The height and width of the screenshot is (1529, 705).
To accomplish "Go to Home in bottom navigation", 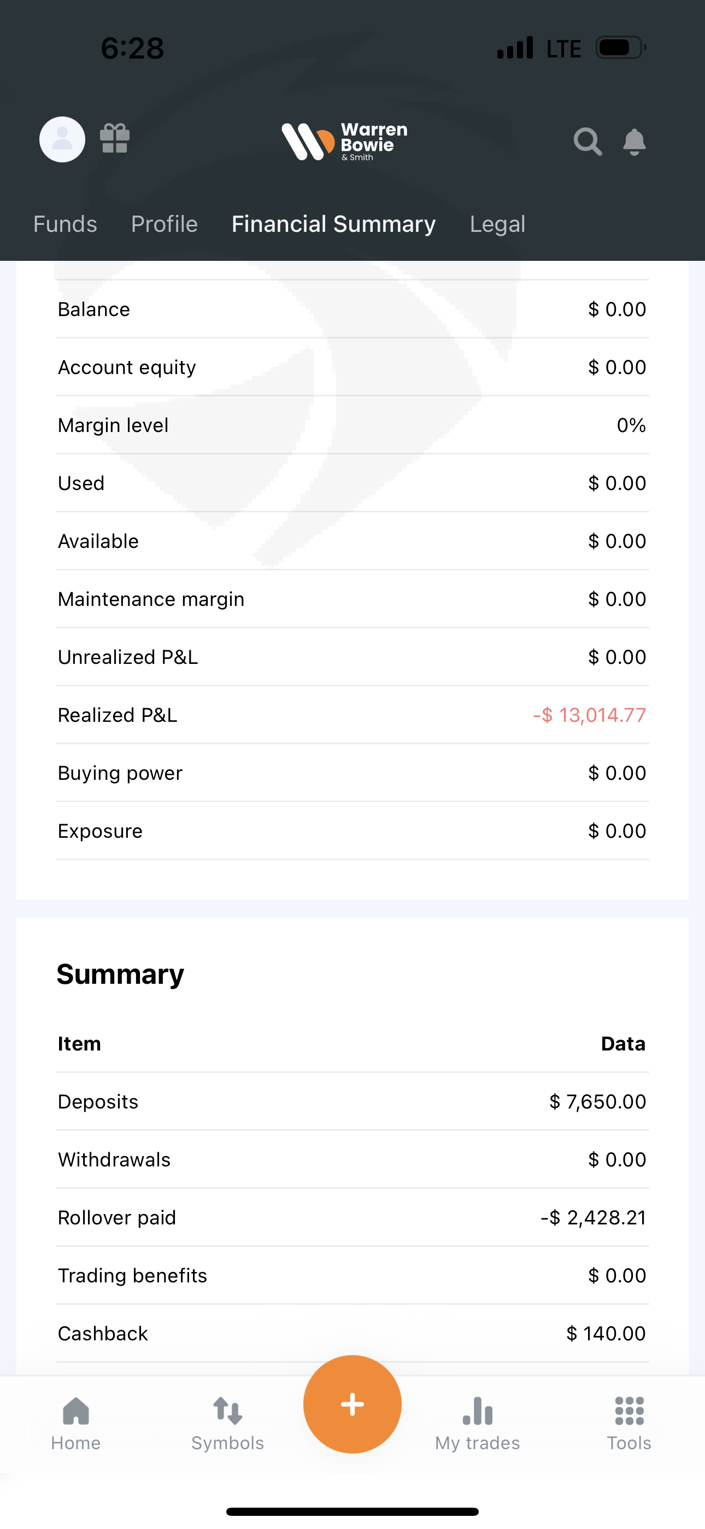I will (76, 1422).
